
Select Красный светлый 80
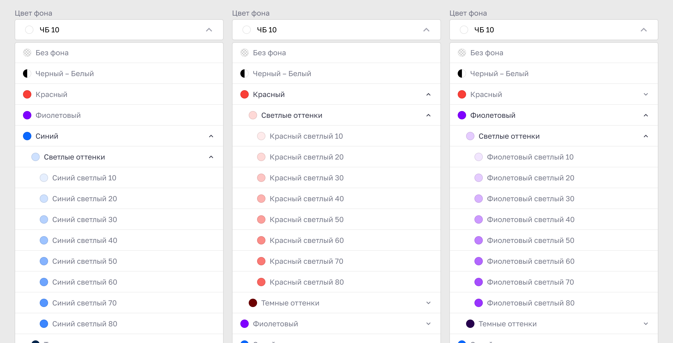336,282
